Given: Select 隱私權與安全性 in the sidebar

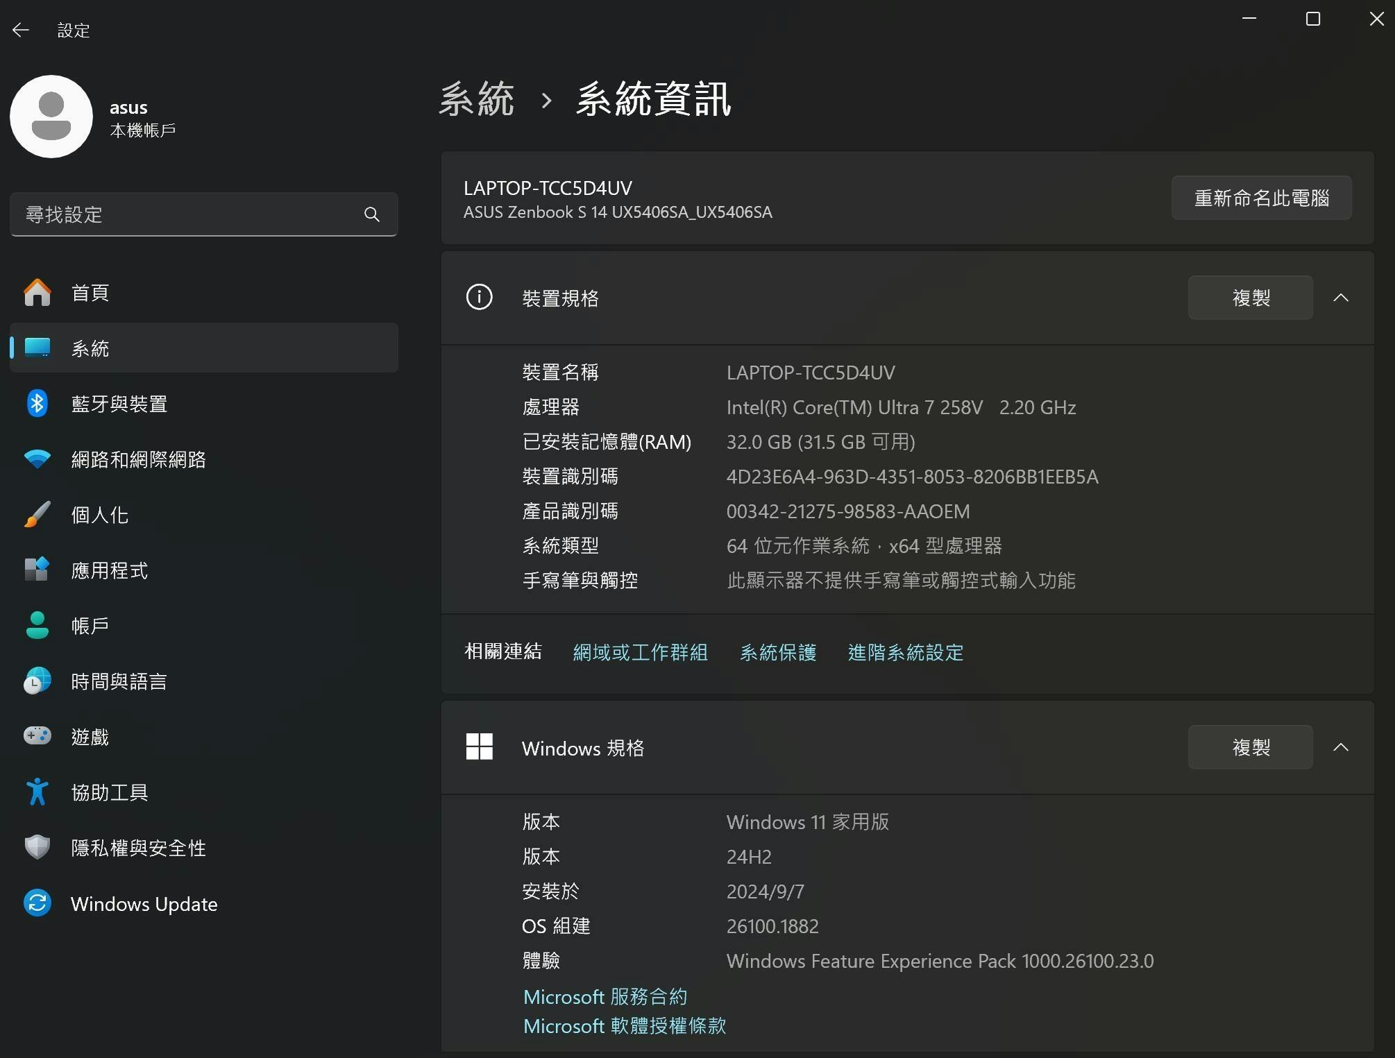Looking at the screenshot, I should coord(204,847).
